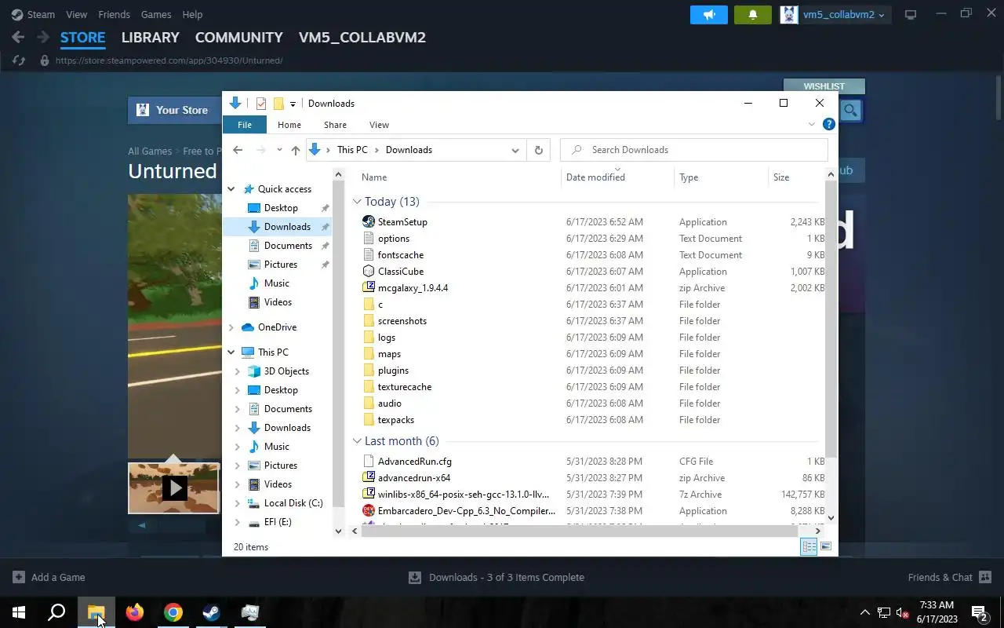The height and width of the screenshot is (628, 1004).
Task: Open Firefox from the taskbar
Action: (x=135, y=612)
